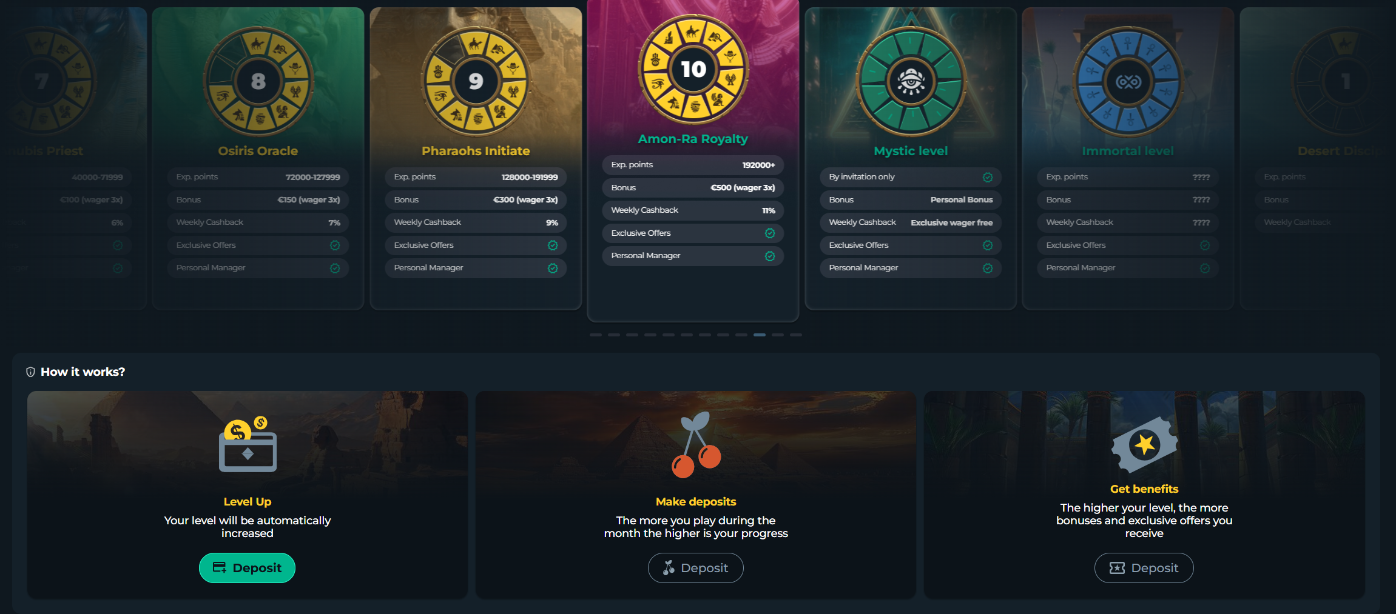Select the Immortal level card title
The width and height of the screenshot is (1396, 614).
[x=1128, y=151]
